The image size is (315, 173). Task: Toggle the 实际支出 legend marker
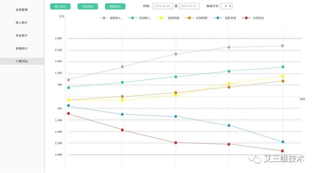(x=218, y=18)
